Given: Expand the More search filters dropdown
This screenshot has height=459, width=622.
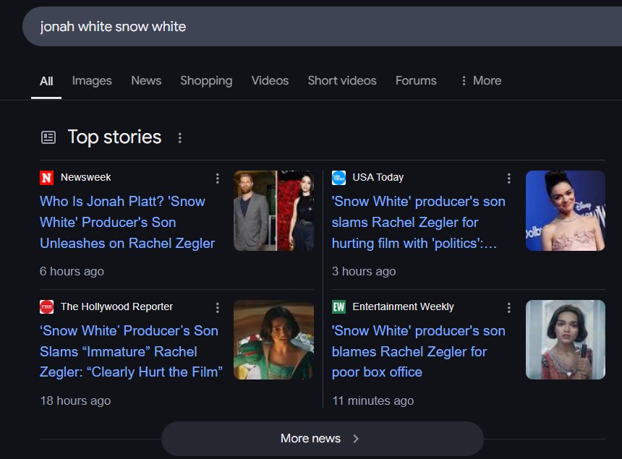Looking at the screenshot, I should (480, 81).
